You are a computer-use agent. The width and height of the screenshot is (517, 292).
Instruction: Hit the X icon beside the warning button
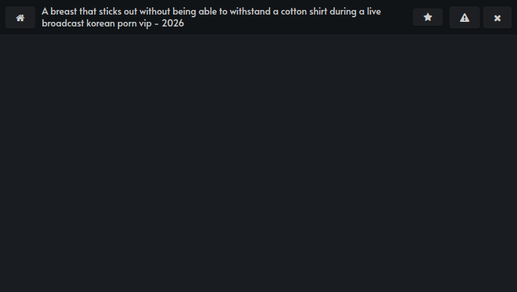click(497, 18)
